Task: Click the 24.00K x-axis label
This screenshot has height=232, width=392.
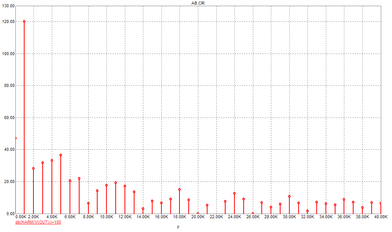Action: click(234, 217)
